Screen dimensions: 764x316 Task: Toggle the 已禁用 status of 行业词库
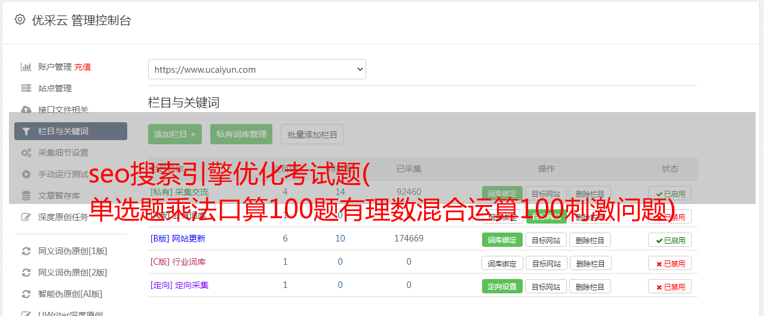coord(670,263)
